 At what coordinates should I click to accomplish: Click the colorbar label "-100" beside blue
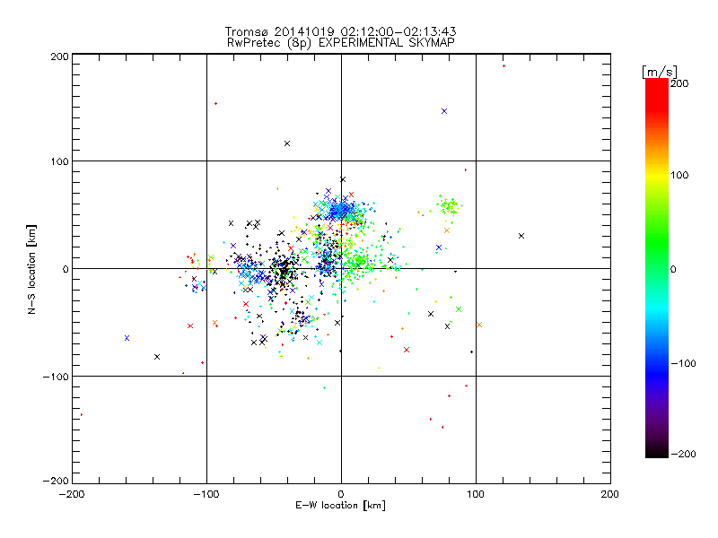point(683,363)
